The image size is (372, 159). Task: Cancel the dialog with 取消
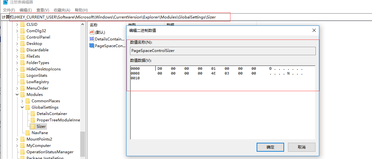[302, 147]
